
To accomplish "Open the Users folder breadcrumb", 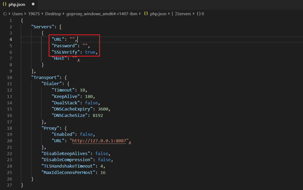I will click(x=17, y=14).
